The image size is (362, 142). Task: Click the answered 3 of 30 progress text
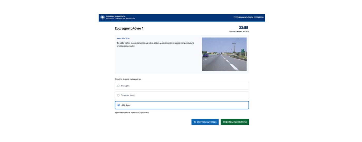[132, 113]
